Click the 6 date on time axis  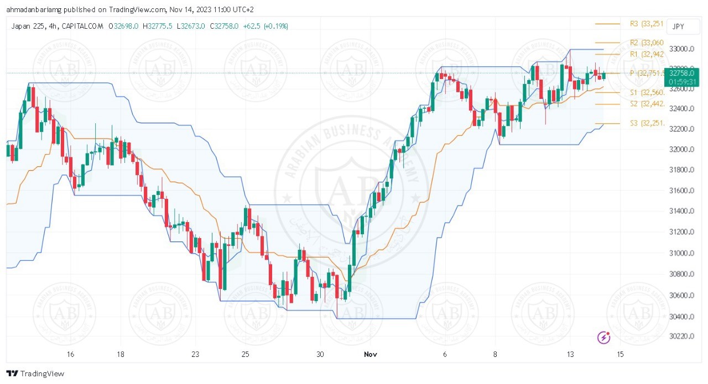445,354
